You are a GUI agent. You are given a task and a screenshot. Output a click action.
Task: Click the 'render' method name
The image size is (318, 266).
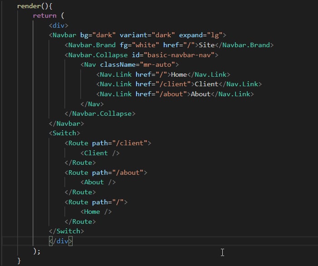29,6
